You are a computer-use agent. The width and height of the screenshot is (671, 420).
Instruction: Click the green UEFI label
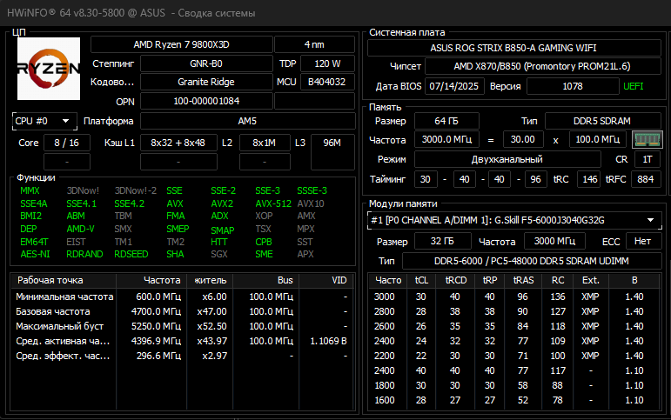634,86
